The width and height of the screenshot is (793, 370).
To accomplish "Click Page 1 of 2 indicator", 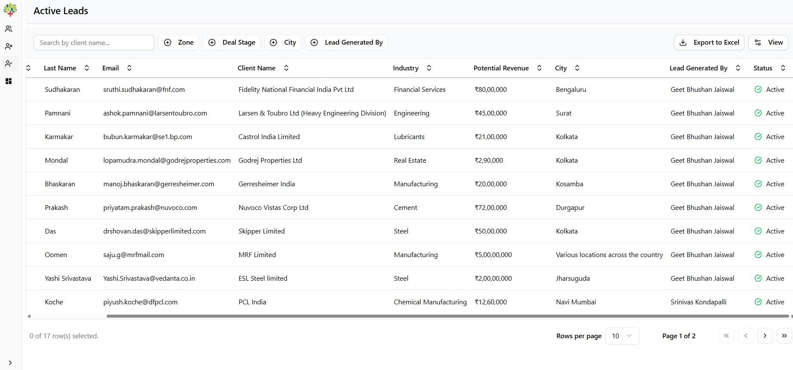I will pyautogui.click(x=679, y=336).
